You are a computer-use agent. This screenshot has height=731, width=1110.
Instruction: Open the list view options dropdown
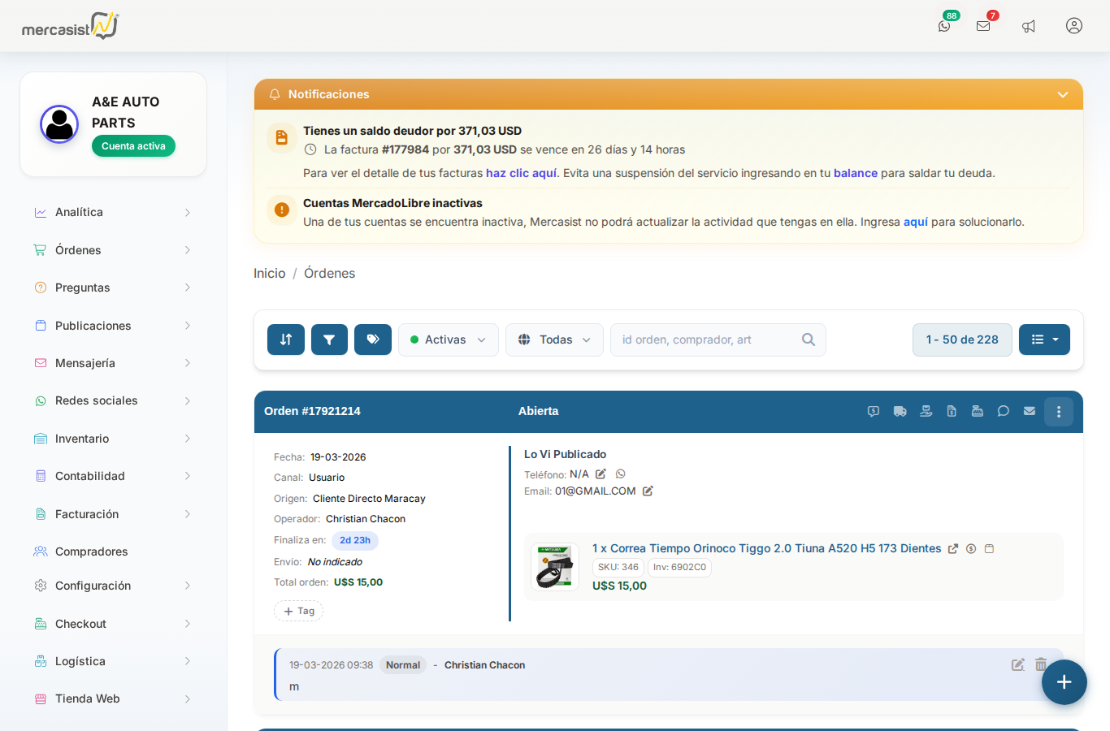click(1044, 340)
